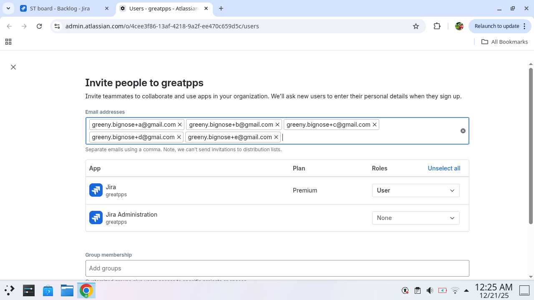Go back in browser history
This screenshot has width=534, height=300.
click(9, 26)
